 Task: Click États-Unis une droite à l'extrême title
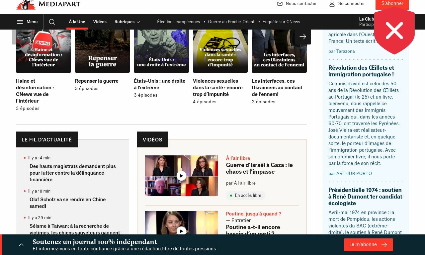(159, 84)
